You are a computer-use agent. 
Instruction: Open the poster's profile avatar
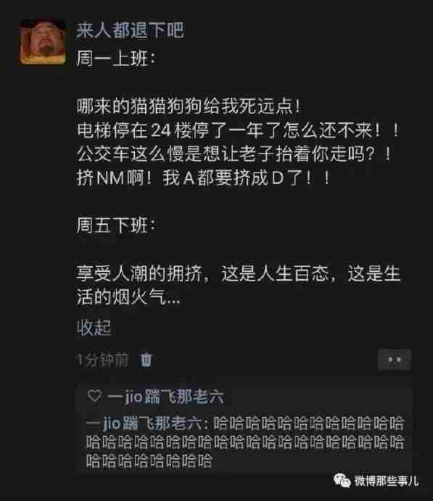[43, 42]
